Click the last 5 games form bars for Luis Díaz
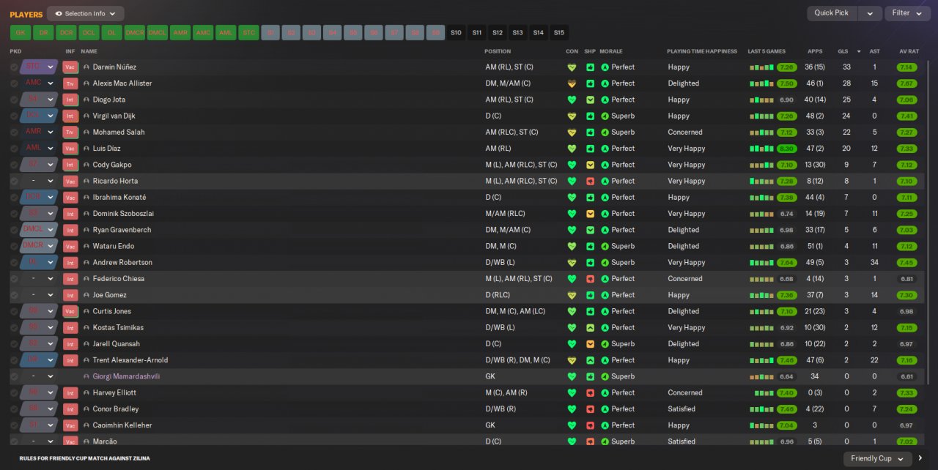Image resolution: width=938 pixels, height=470 pixels. [x=761, y=149]
